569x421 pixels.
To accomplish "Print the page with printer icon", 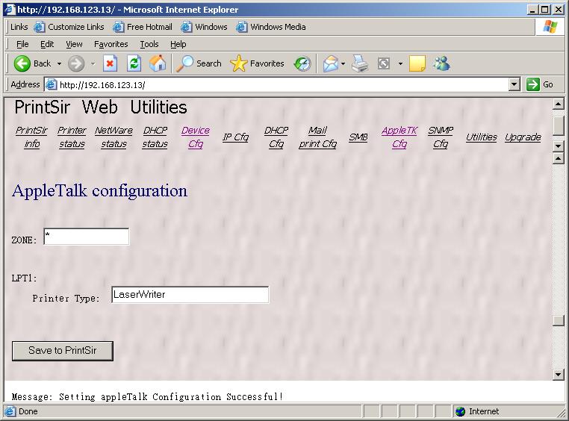I will point(360,63).
